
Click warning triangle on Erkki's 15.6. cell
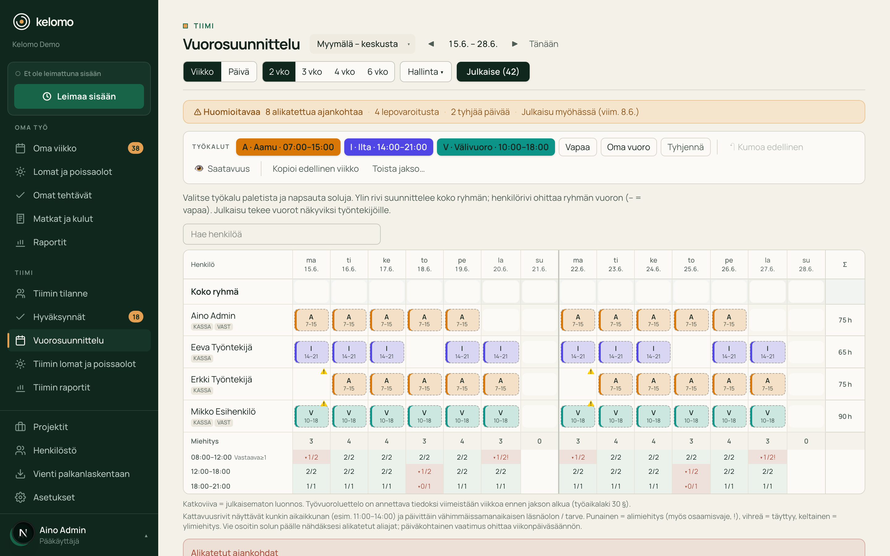324,371
